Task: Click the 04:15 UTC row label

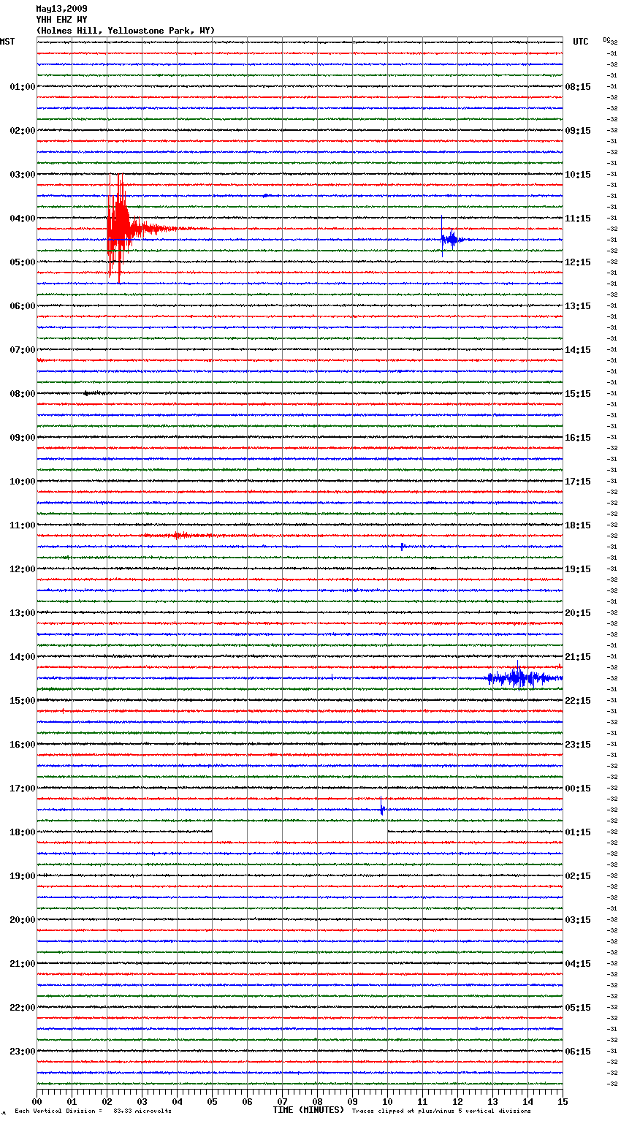Action: [578, 964]
